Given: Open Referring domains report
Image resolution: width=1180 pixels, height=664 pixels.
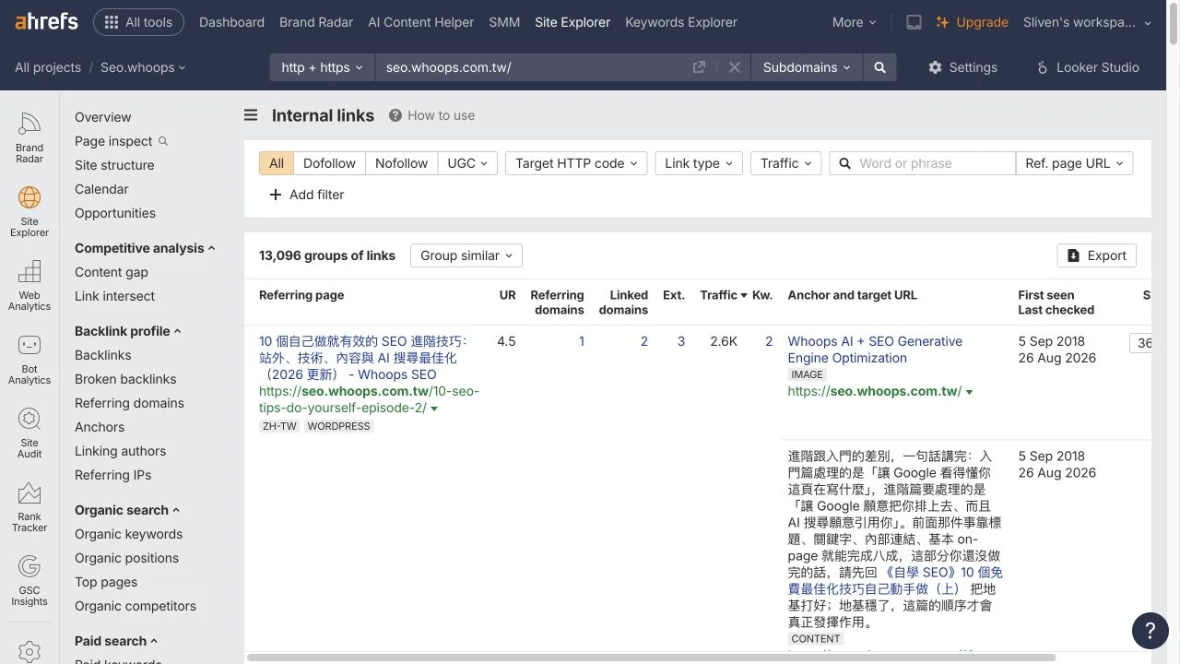Looking at the screenshot, I should (129, 403).
